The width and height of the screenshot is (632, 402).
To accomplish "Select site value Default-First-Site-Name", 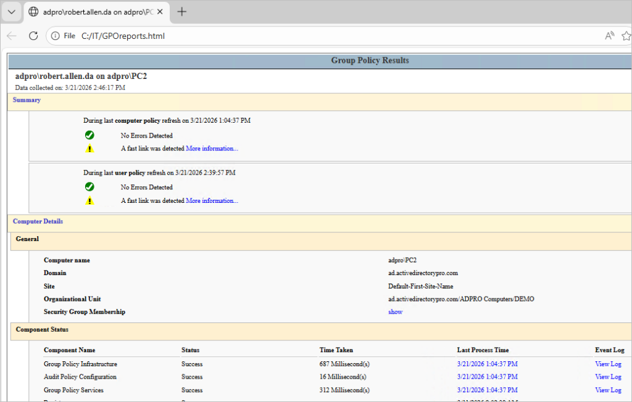I will (x=421, y=287).
